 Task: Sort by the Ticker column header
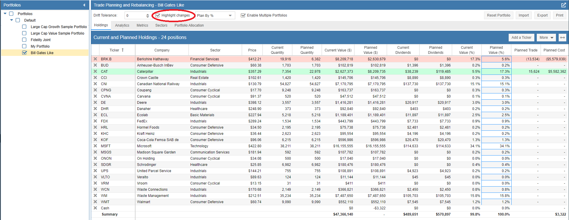click(x=117, y=50)
